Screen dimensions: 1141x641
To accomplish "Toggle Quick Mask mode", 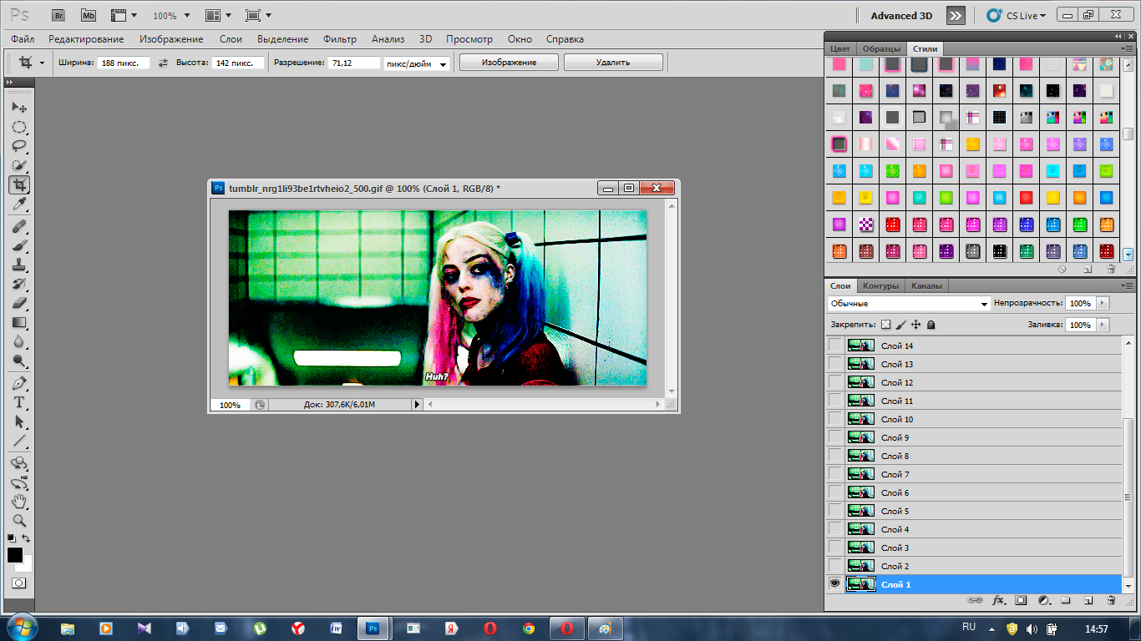I will click(x=19, y=583).
